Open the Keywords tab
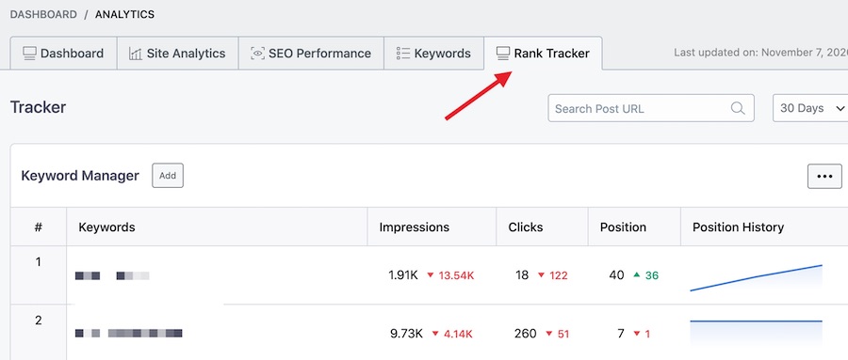Screen dimensions: 848x360 [x=433, y=54]
